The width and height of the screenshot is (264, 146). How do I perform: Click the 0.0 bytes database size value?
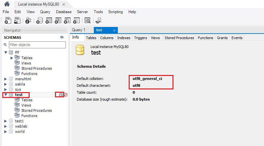coord(141,99)
